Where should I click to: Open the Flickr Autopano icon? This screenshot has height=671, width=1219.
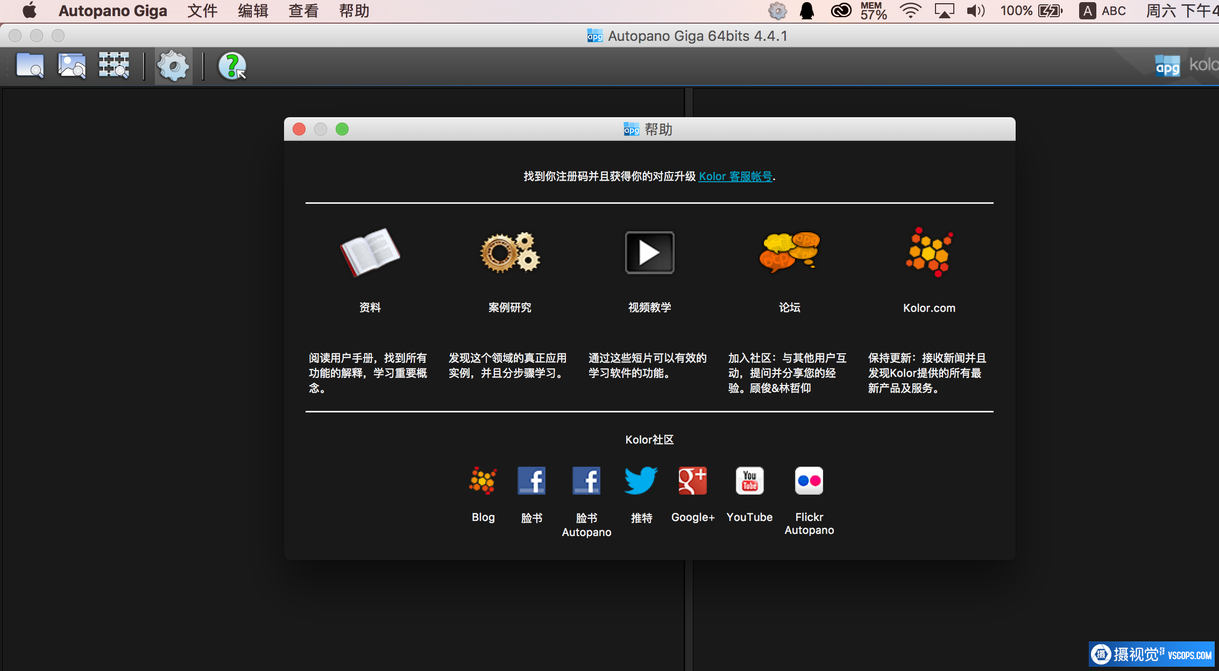coord(809,481)
